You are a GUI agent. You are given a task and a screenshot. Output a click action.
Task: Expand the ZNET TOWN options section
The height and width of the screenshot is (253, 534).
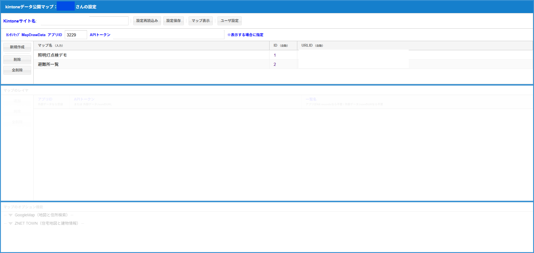11,224
